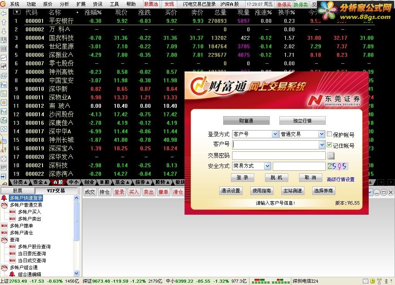Click the ETF sidebar icon

(x=3, y=167)
